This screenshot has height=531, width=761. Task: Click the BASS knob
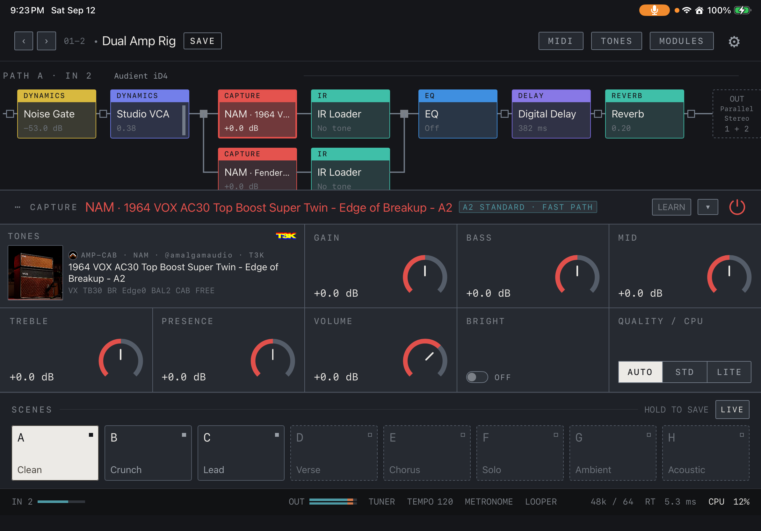point(577,275)
